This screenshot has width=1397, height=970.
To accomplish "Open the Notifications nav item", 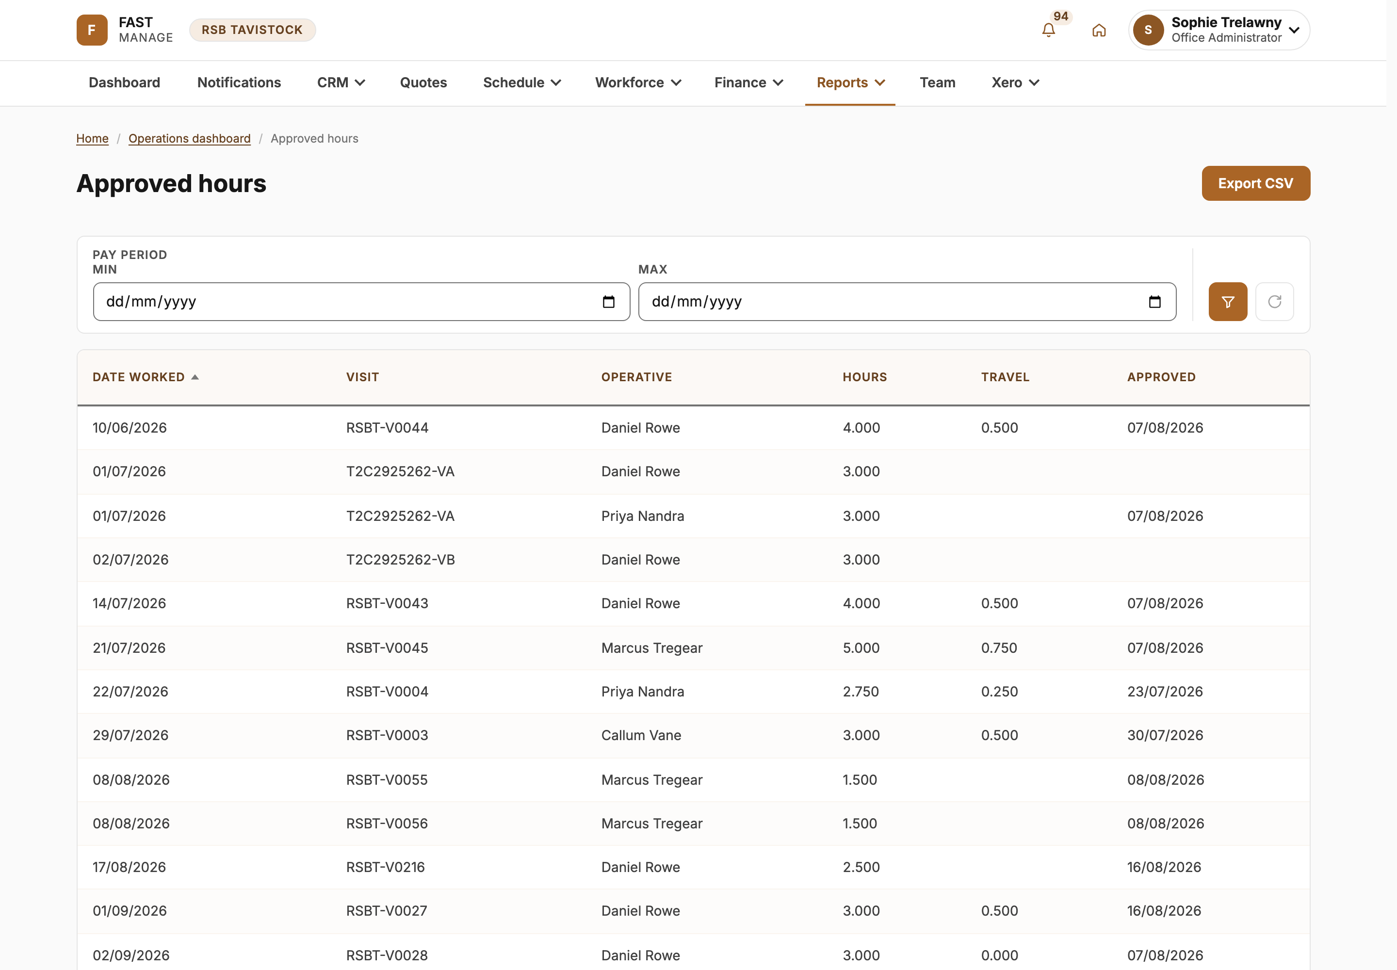I will [x=239, y=82].
